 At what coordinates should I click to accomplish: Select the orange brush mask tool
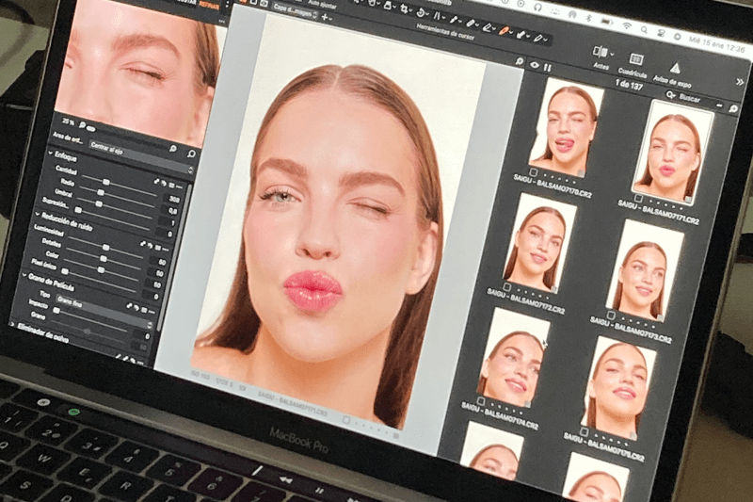point(503,31)
